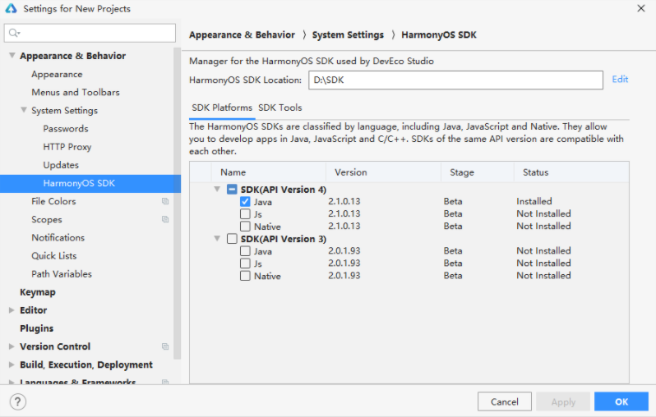Image resolution: width=656 pixels, height=417 pixels.
Task: Click the settings search field
Action: (90, 33)
